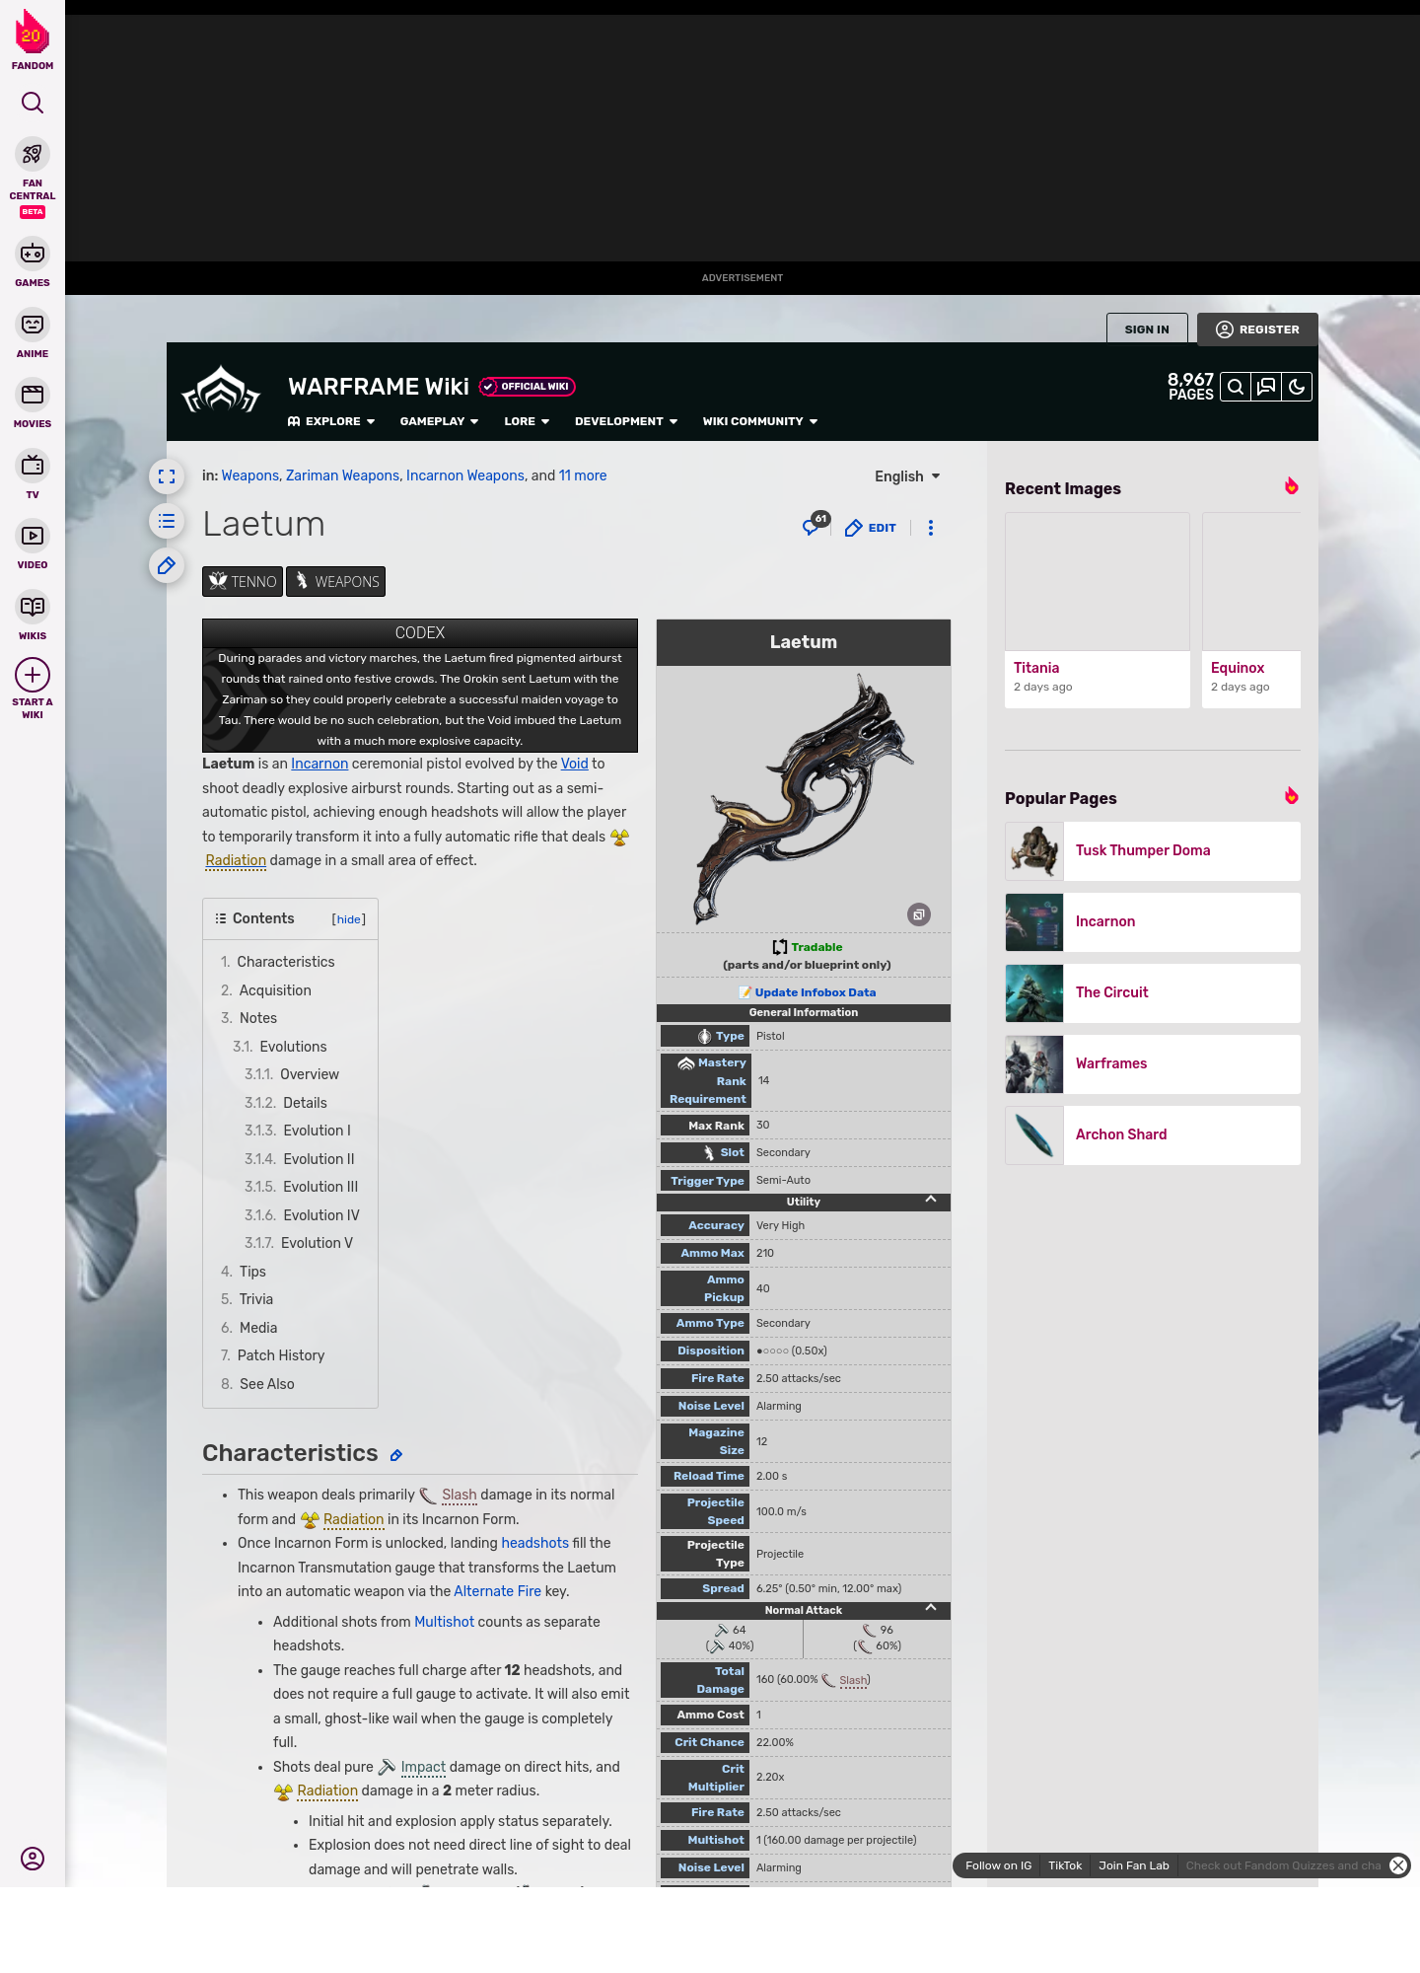The image size is (1420, 1973).
Task: Open the Development dropdown menu
Action: (x=626, y=421)
